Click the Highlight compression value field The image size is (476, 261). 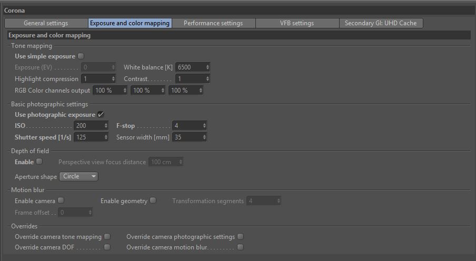(95, 79)
